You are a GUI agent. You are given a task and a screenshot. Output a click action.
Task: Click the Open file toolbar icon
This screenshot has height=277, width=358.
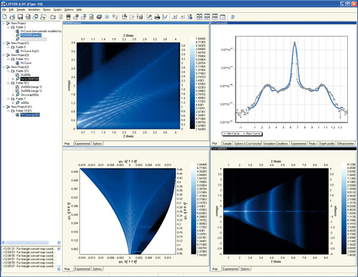pyautogui.click(x=12, y=17)
